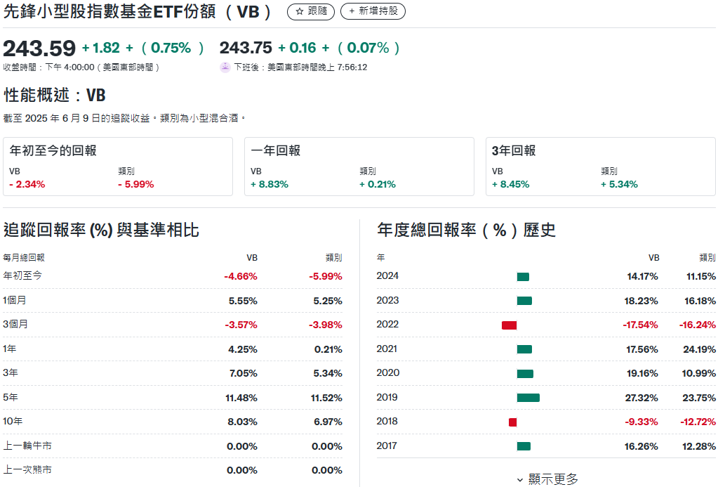725x487 pixels.
Task: Click the category return 16.18%
Action: click(700, 301)
